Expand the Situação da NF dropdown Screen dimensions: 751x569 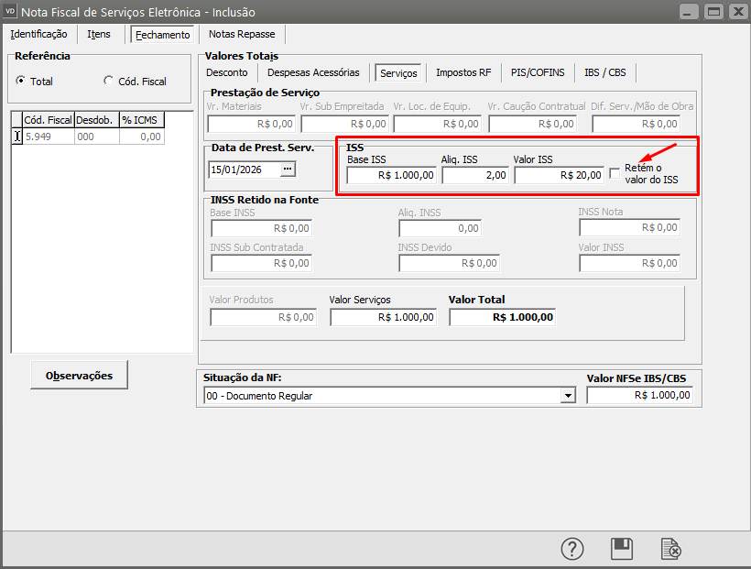click(x=569, y=396)
